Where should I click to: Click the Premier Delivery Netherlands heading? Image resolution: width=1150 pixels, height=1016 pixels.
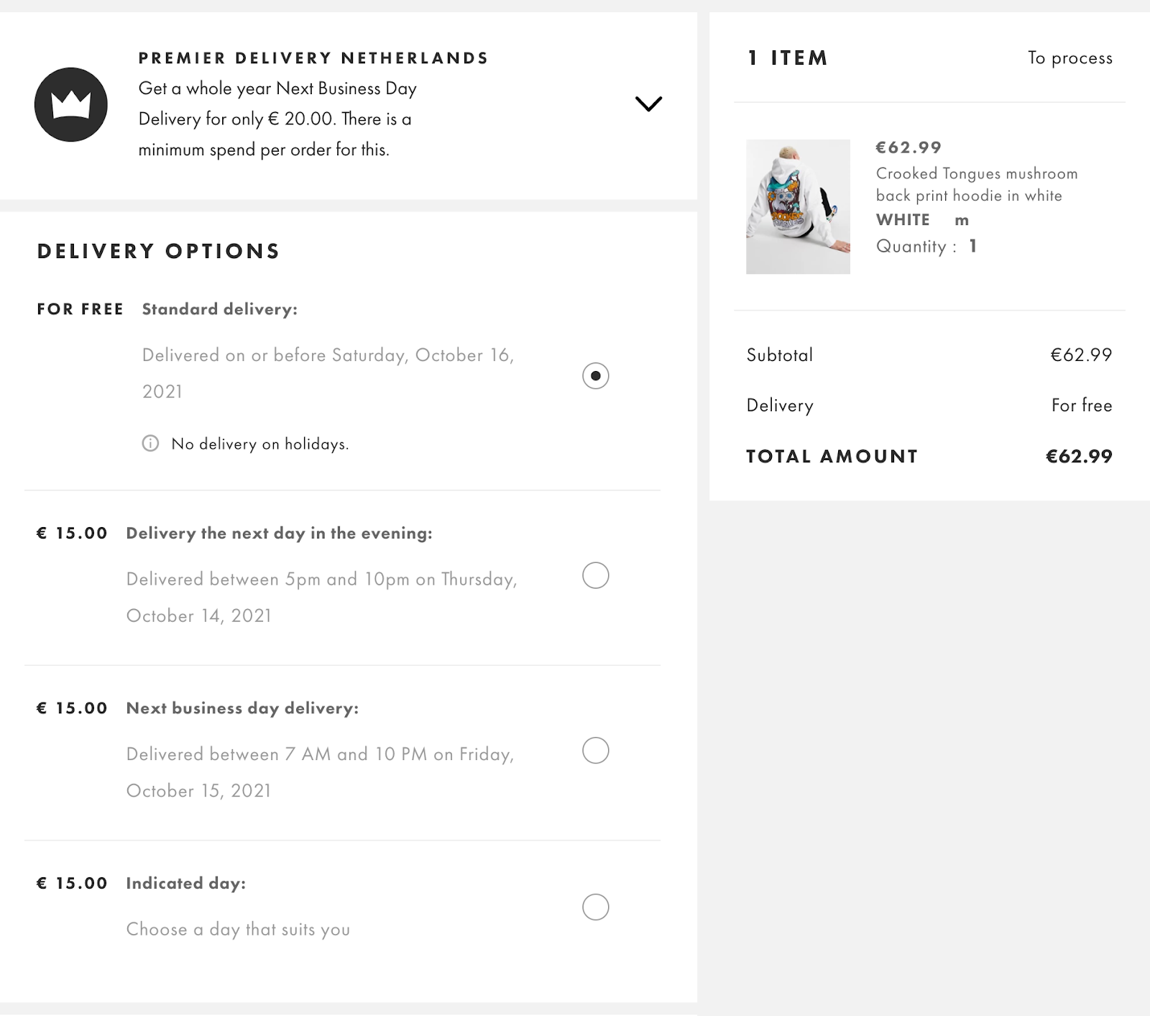point(313,58)
